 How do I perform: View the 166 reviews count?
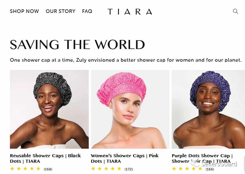point(210,169)
